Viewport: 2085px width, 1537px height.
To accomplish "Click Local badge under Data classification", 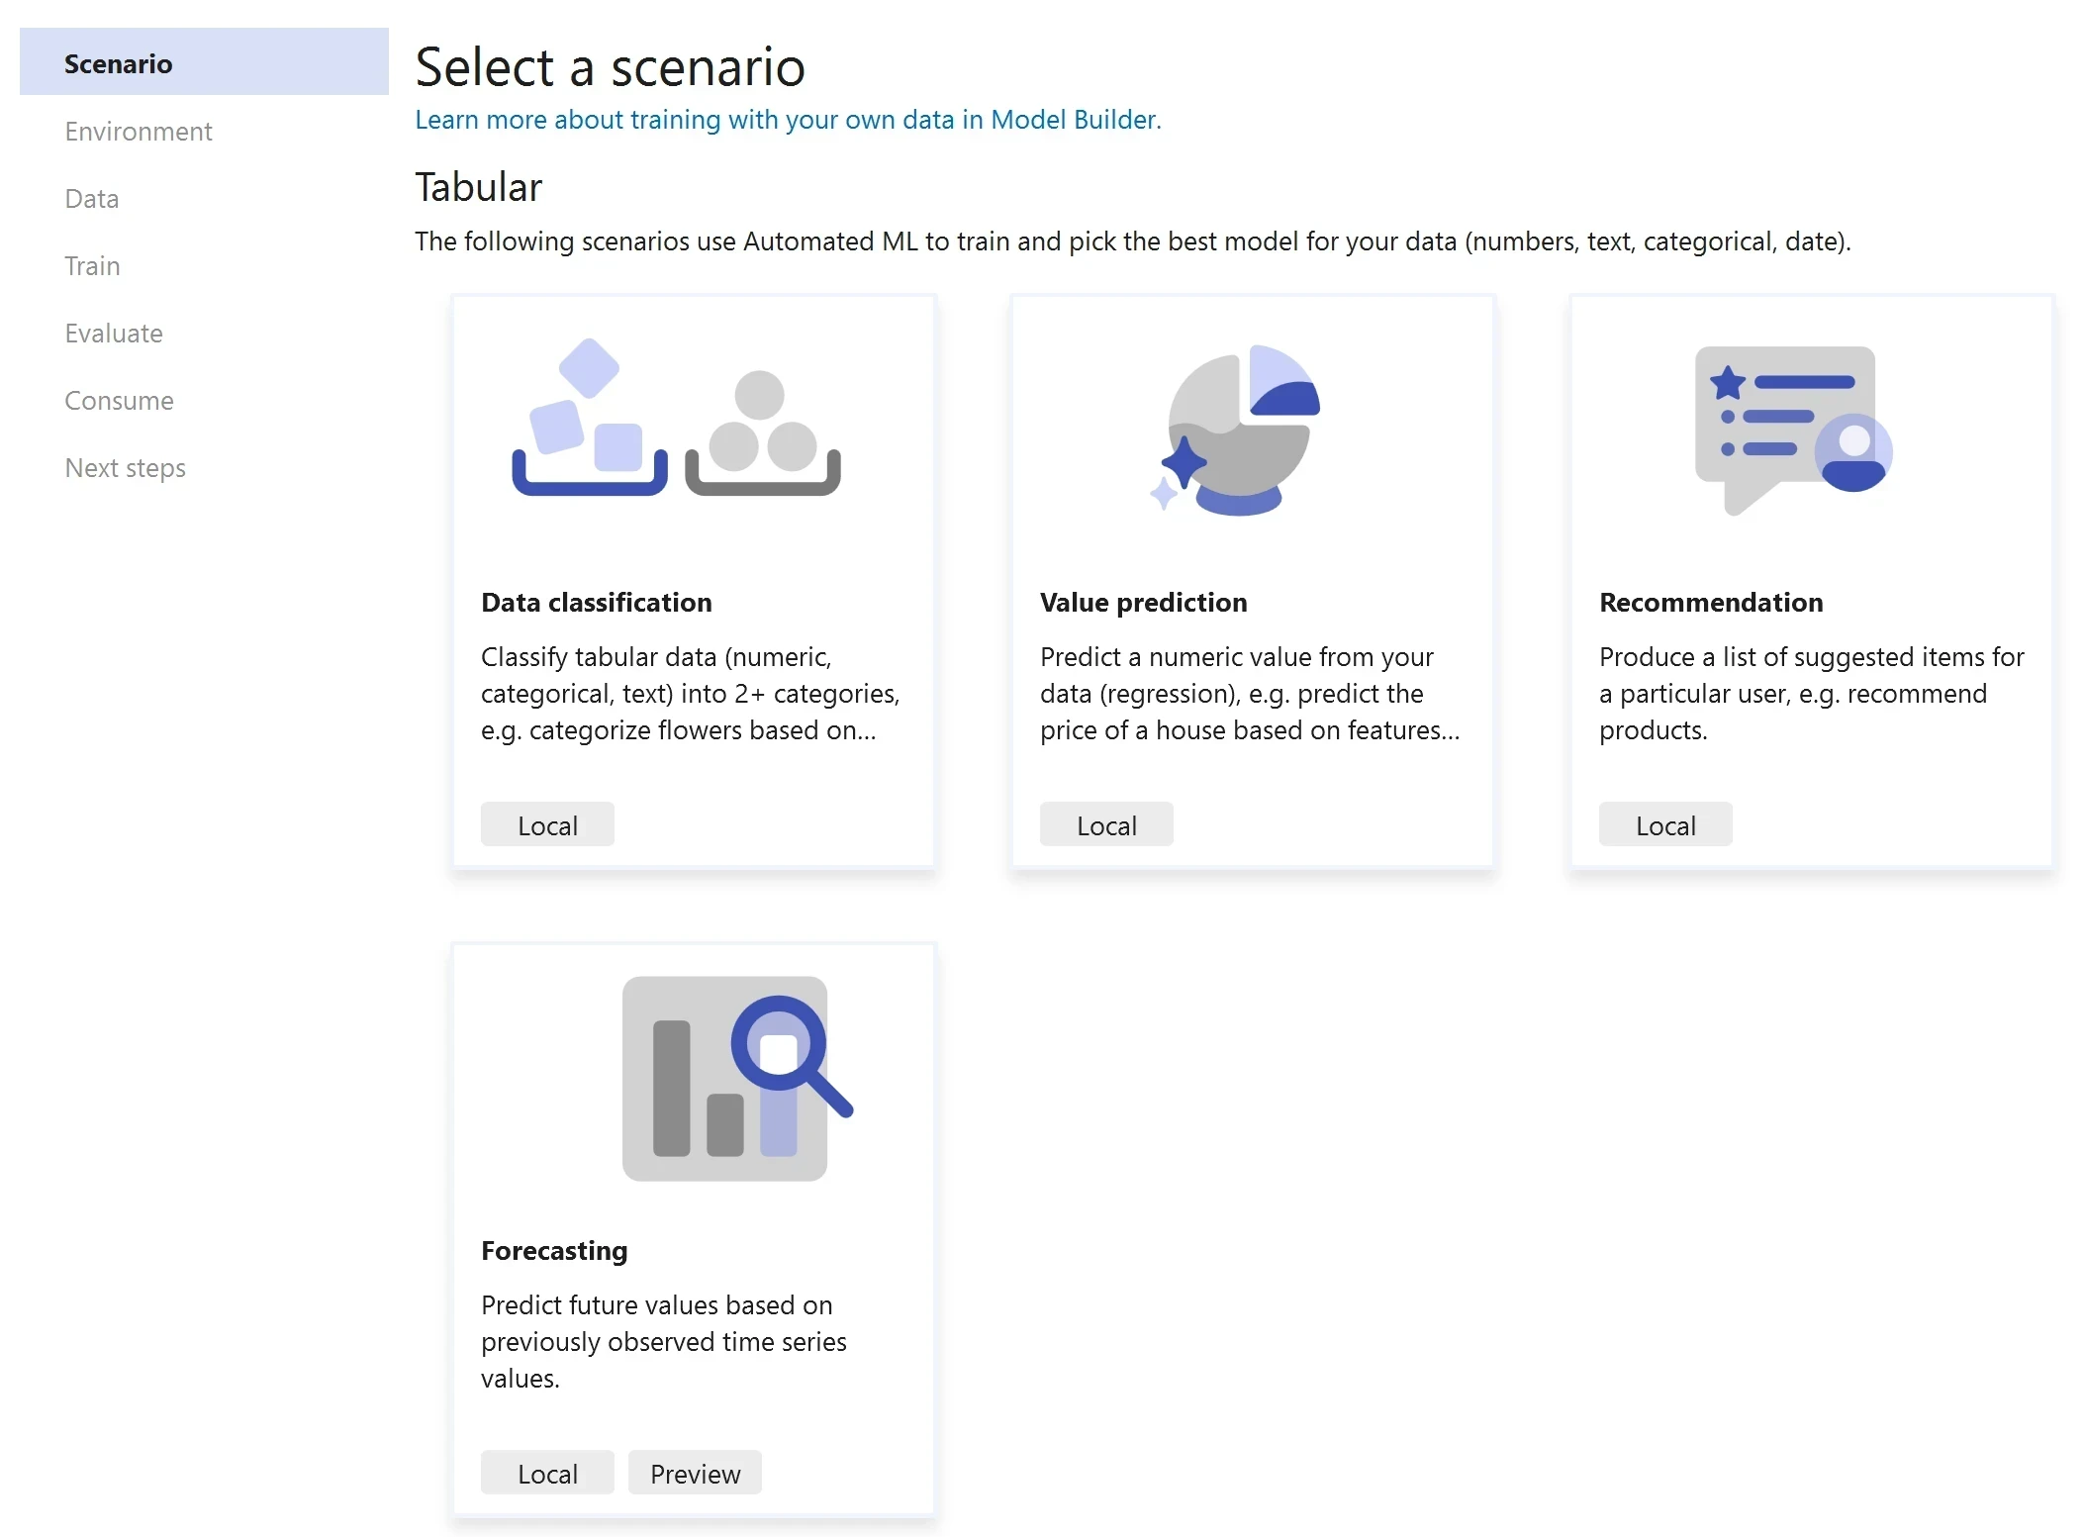I will pos(546,823).
